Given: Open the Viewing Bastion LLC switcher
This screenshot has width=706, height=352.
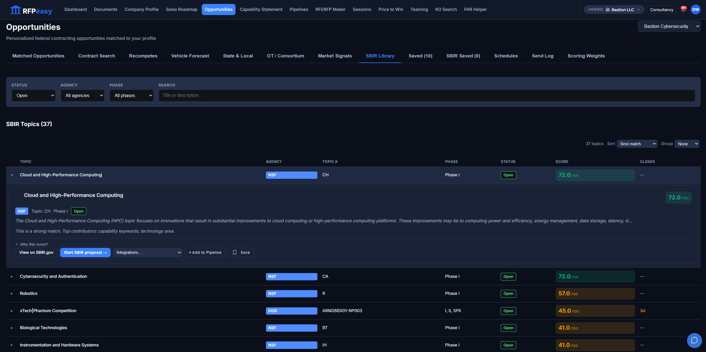Looking at the screenshot, I should click(x=614, y=9).
